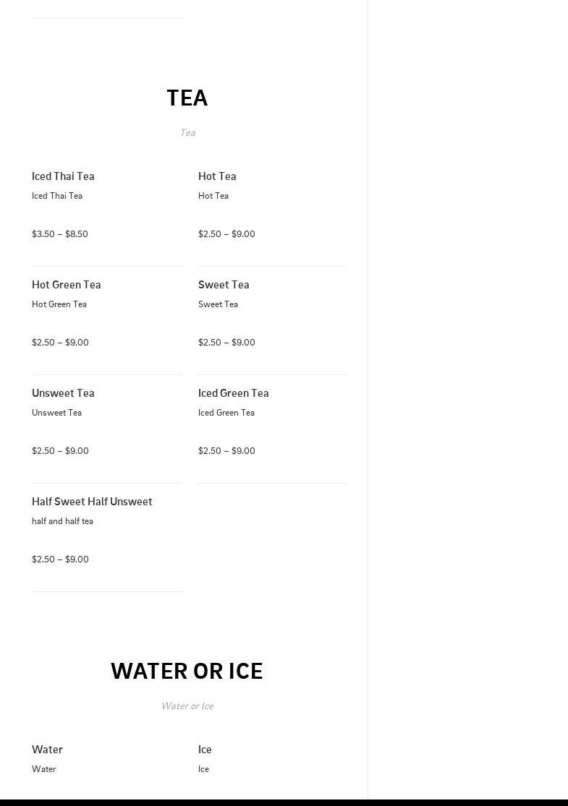Screen dimensions: 568x806
Task: Open Half Sweet Half Unsweet item title
Action: tap(92, 502)
